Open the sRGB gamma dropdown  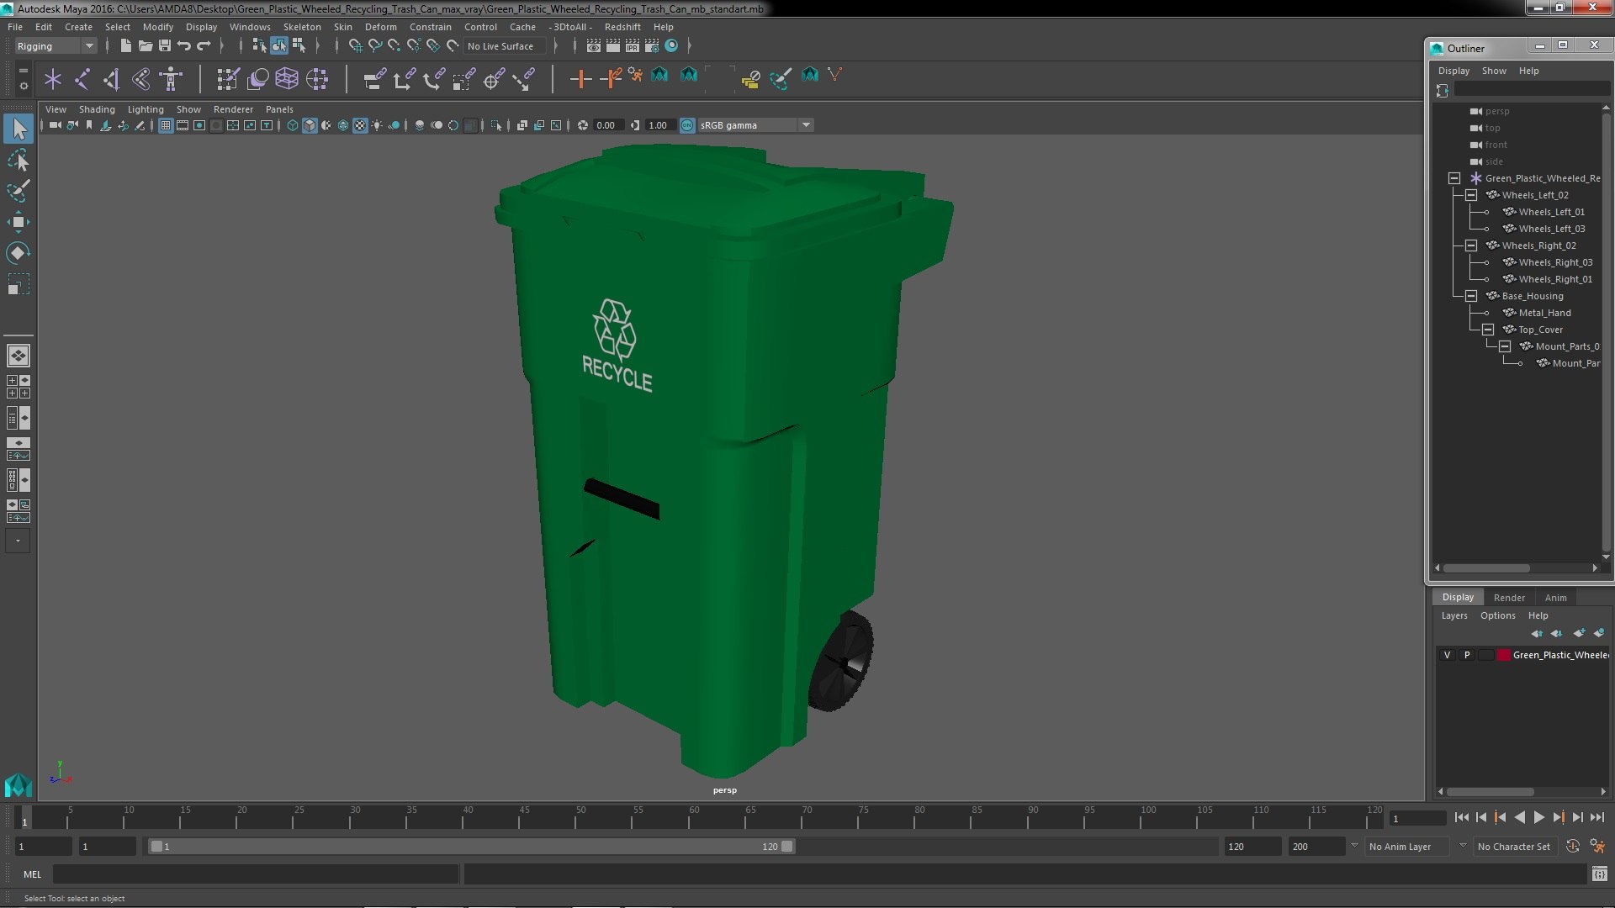tap(755, 125)
